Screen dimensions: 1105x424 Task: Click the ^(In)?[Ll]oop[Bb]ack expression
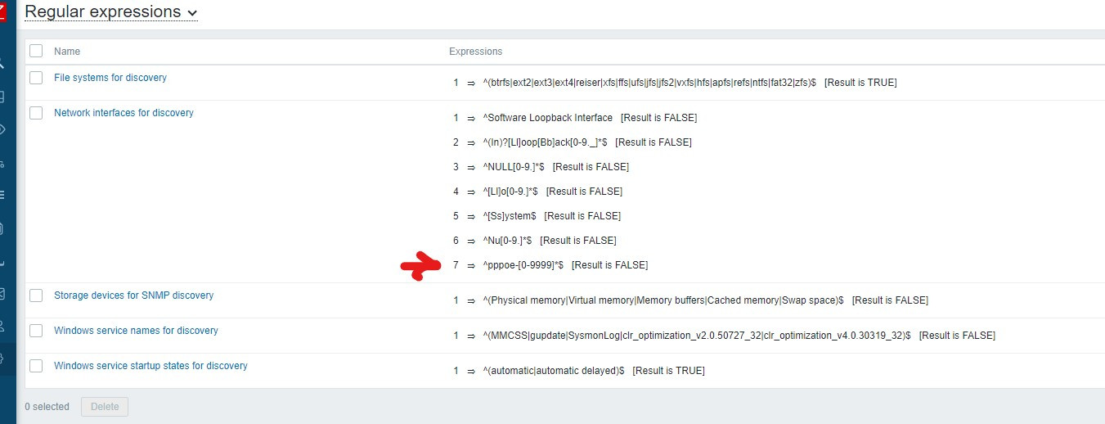coord(546,142)
